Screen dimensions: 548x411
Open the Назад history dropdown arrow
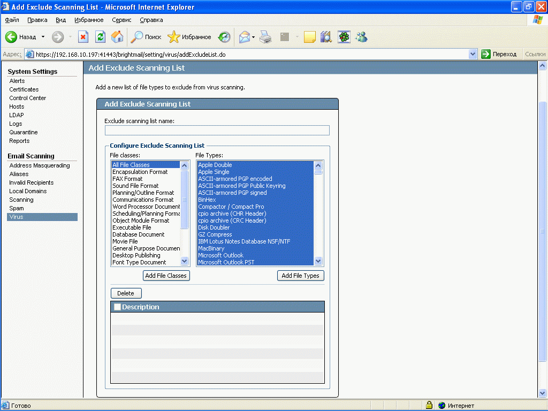coord(43,37)
